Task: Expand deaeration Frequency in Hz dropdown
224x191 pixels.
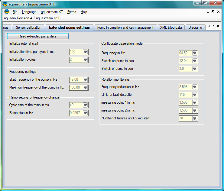Action: [195, 53]
